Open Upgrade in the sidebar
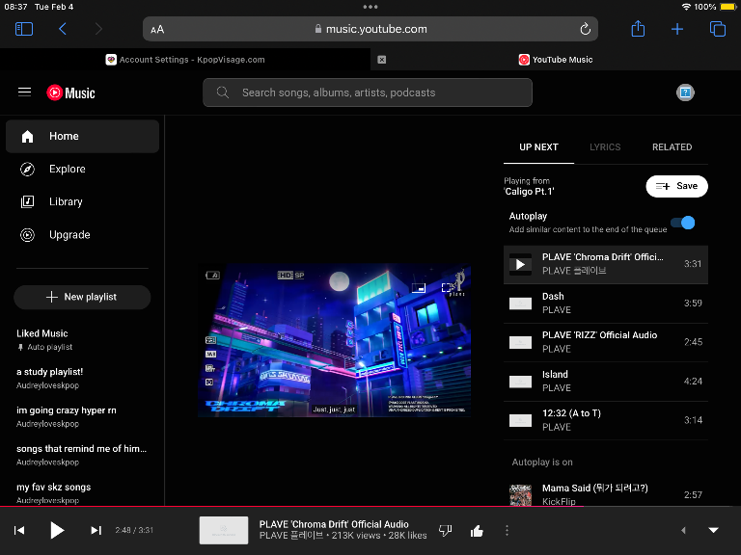The image size is (741, 555). pos(82,234)
